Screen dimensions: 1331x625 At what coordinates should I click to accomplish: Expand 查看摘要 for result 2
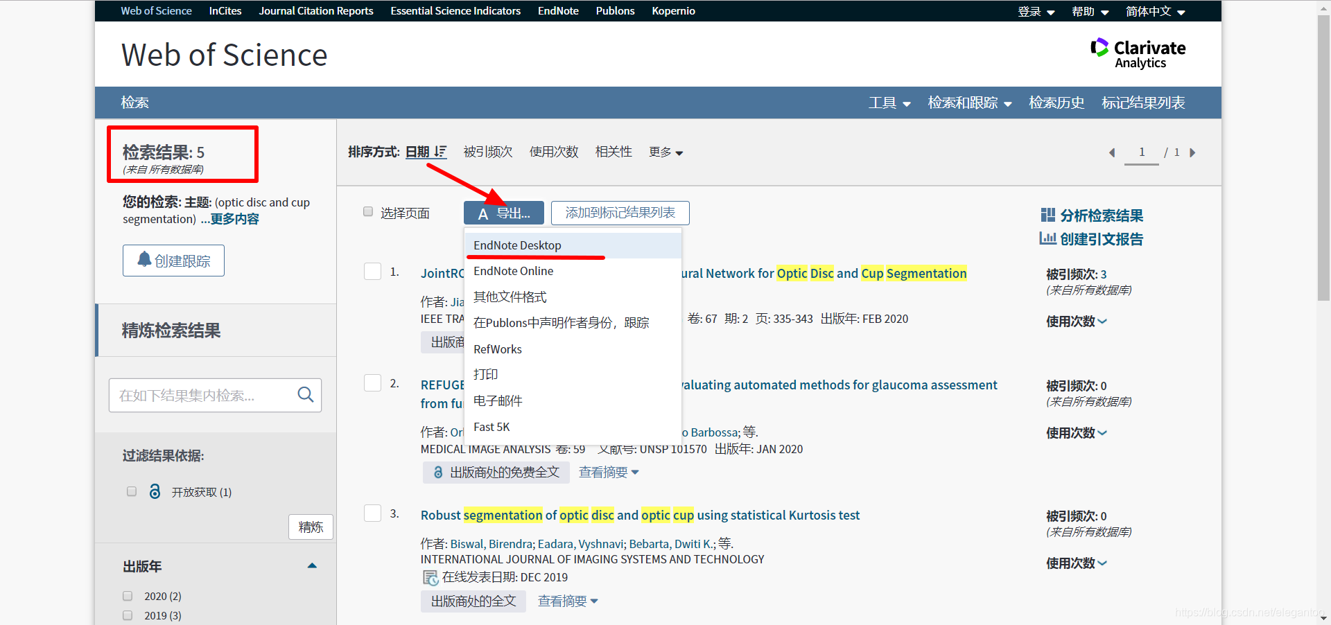(x=609, y=472)
